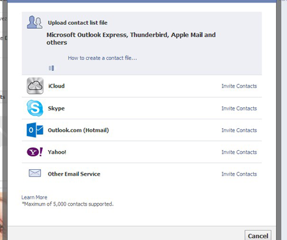Image resolution: width=287 pixels, height=240 pixels.
Task: Select the Yahoo! service label
Action: click(x=57, y=152)
